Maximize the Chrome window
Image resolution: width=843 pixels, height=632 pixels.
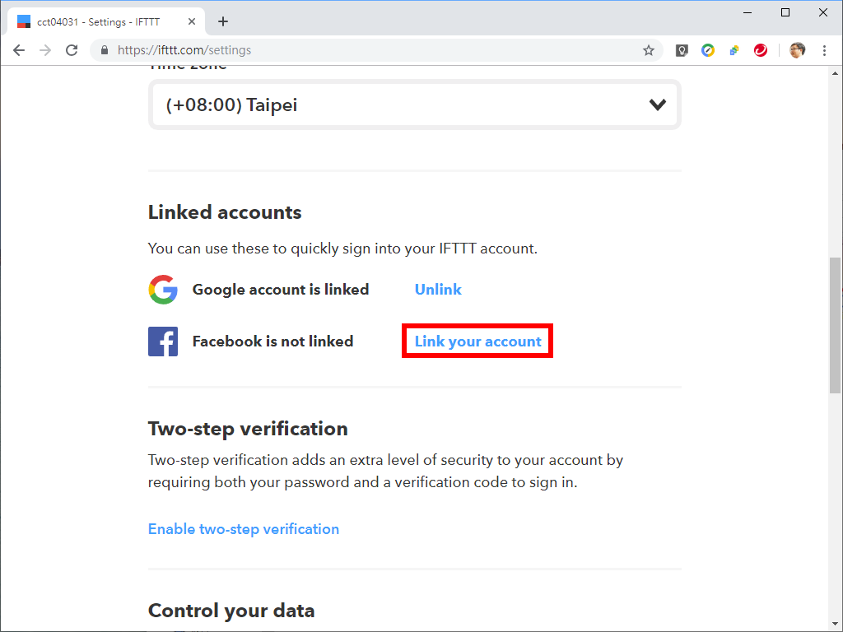(x=785, y=12)
